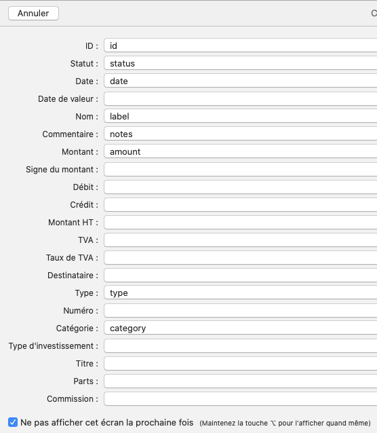Select the Commentaire field with 'notes'
This screenshot has height=433, width=377.
tap(241, 134)
